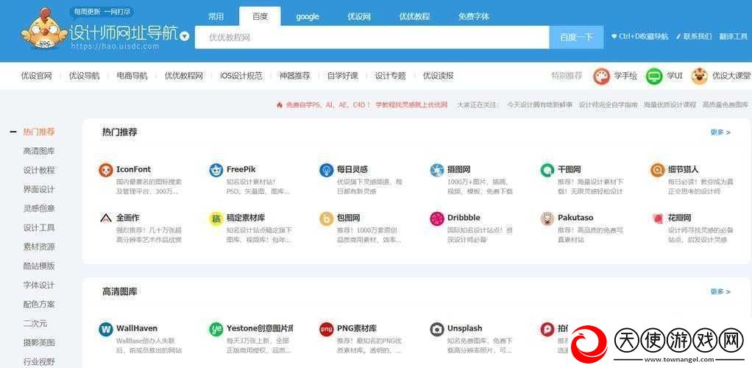Open the red 免费自学PS promo link
Screen dimensions: 752x368
point(366,105)
